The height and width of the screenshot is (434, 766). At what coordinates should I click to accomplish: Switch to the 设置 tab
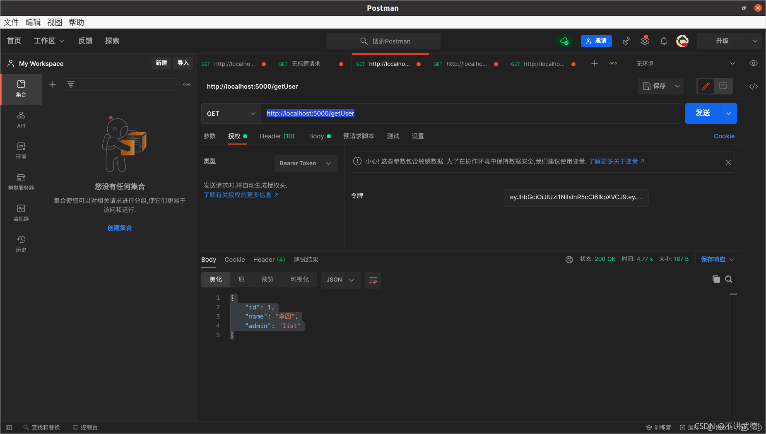[418, 136]
